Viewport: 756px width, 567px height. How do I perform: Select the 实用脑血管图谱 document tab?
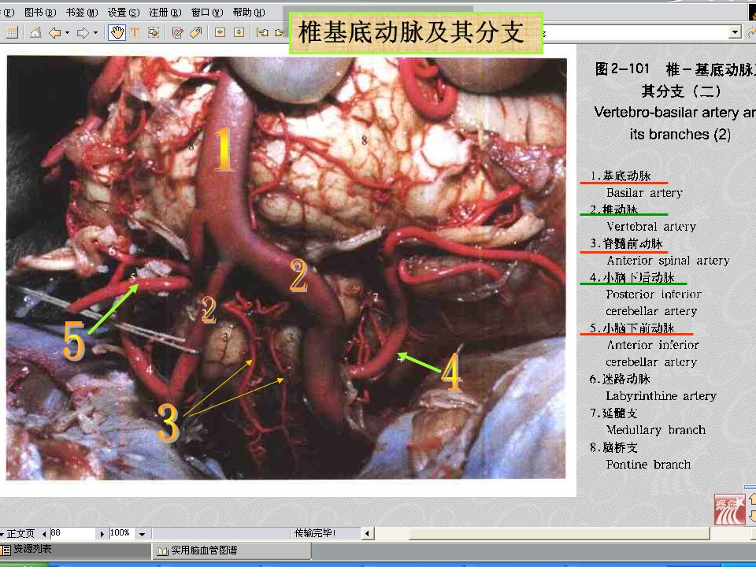pyautogui.click(x=198, y=550)
